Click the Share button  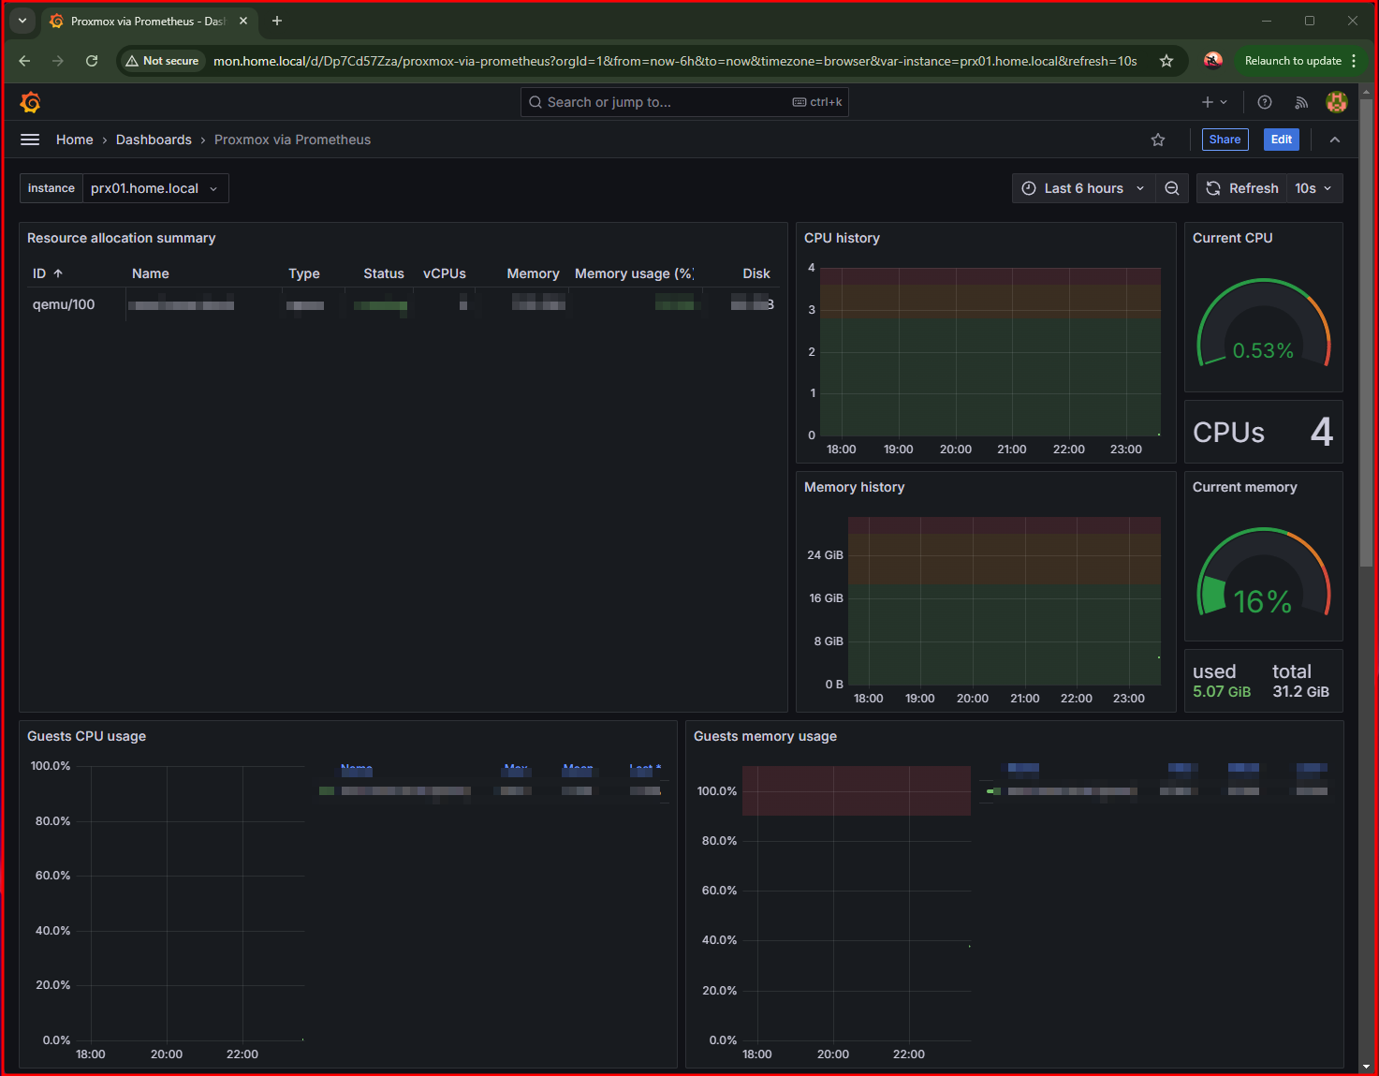pyautogui.click(x=1225, y=140)
